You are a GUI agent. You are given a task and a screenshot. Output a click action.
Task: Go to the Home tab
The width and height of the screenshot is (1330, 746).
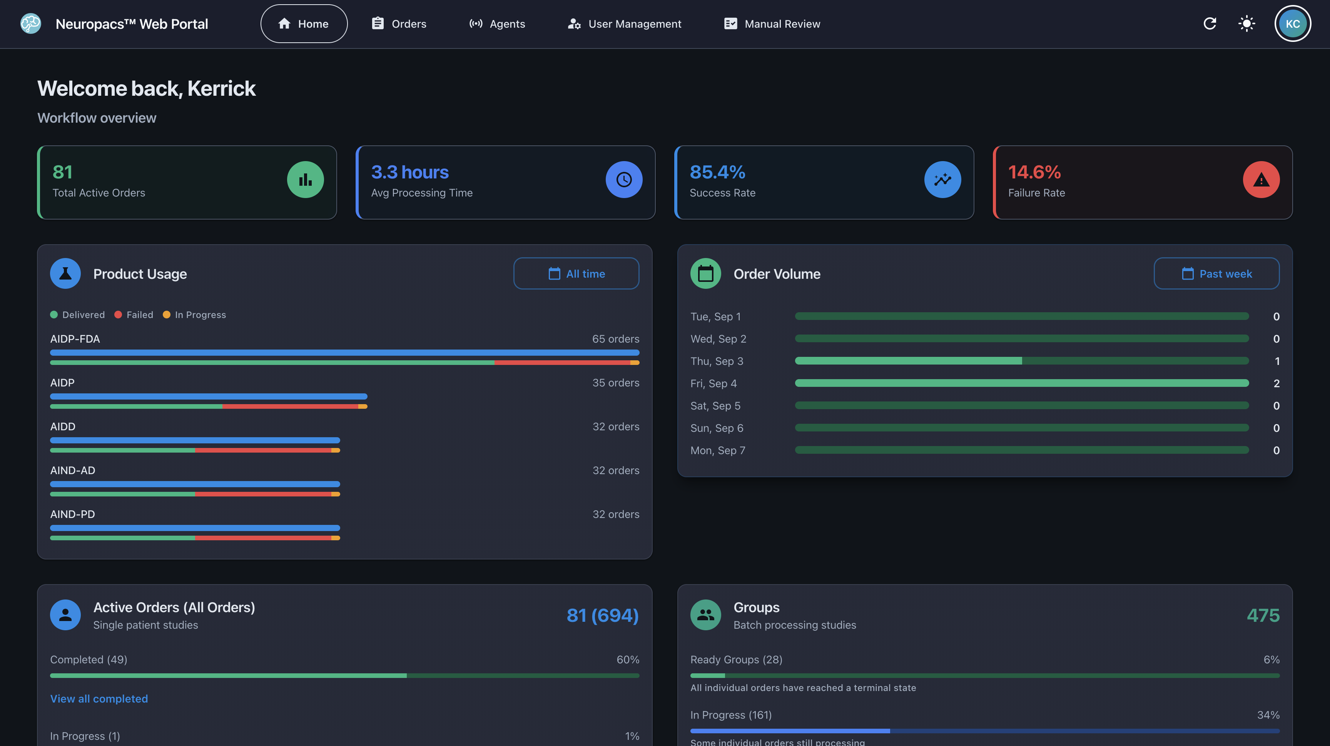click(304, 24)
